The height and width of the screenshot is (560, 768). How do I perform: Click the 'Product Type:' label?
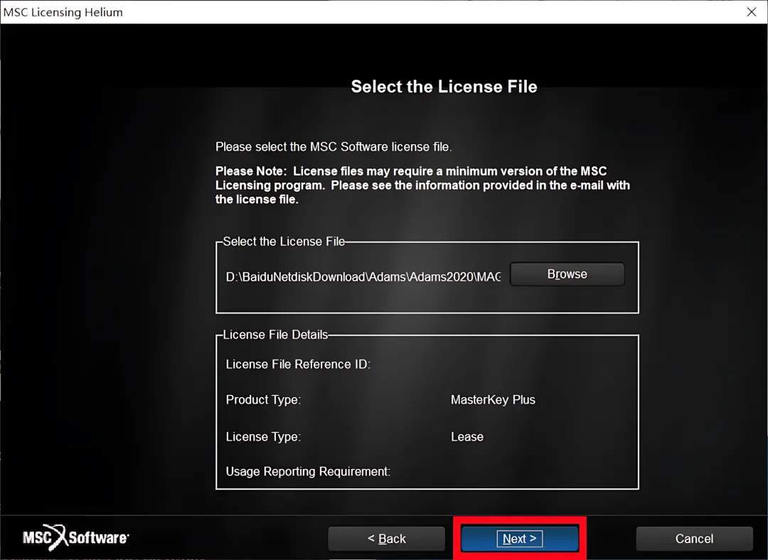(263, 400)
